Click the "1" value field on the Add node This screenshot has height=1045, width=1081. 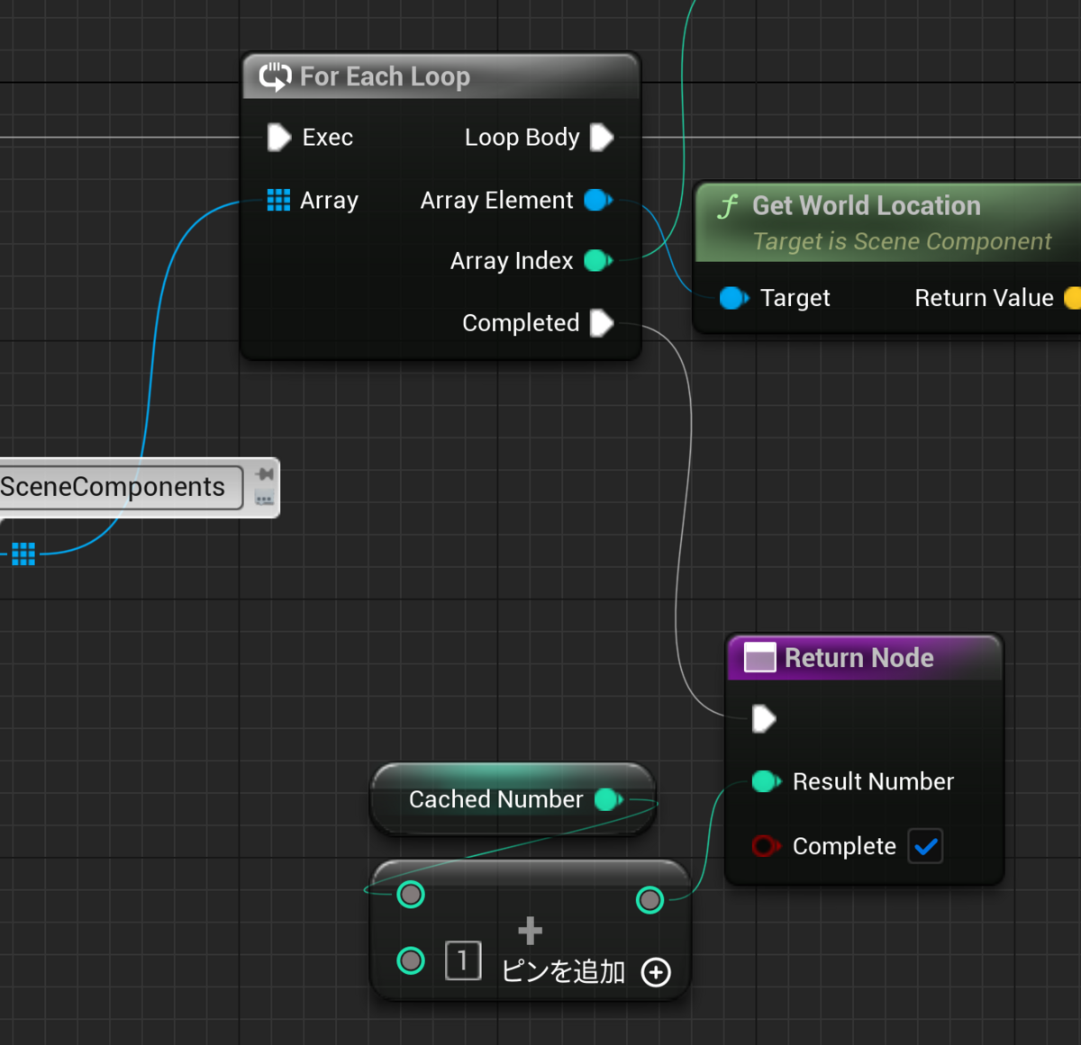coord(463,961)
